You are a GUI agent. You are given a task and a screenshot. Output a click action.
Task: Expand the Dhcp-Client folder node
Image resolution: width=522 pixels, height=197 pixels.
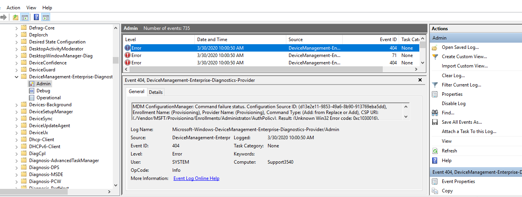[16, 140]
